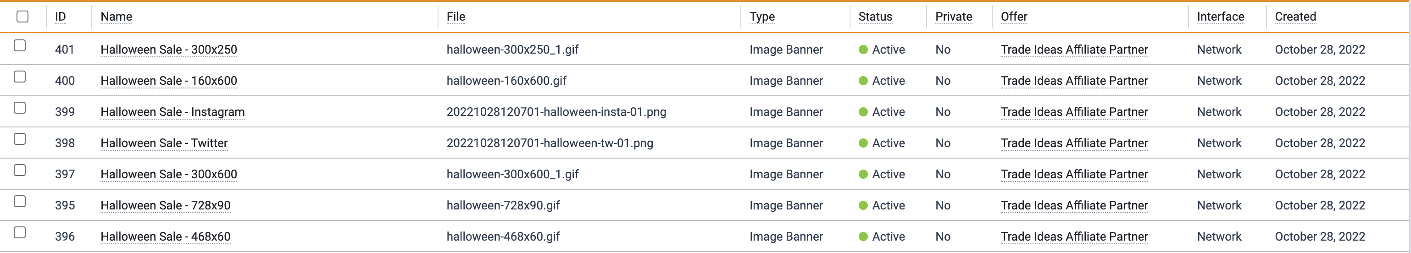Sort by the Name column header
This screenshot has width=1411, height=253.
(116, 17)
